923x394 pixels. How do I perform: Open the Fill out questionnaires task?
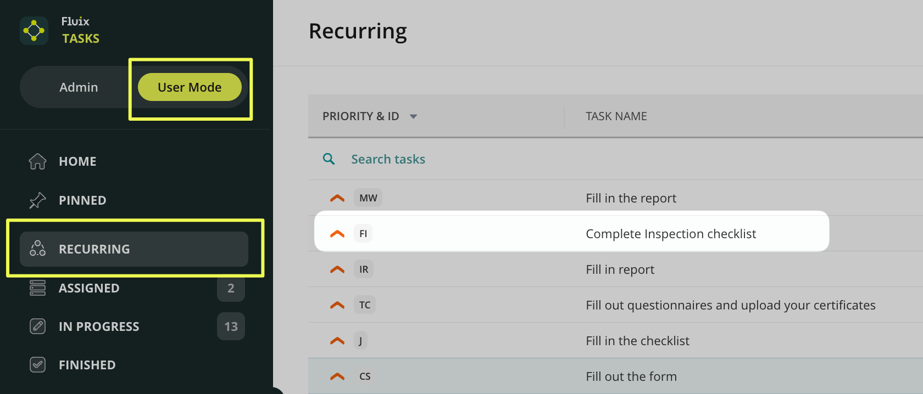coord(730,305)
